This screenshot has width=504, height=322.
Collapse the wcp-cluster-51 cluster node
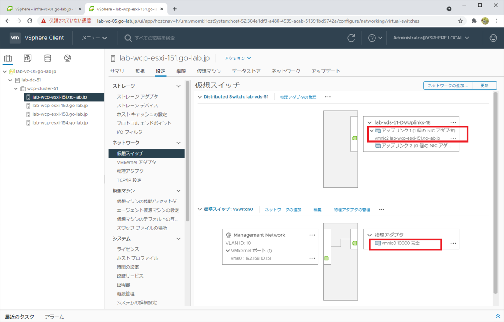click(x=16, y=88)
